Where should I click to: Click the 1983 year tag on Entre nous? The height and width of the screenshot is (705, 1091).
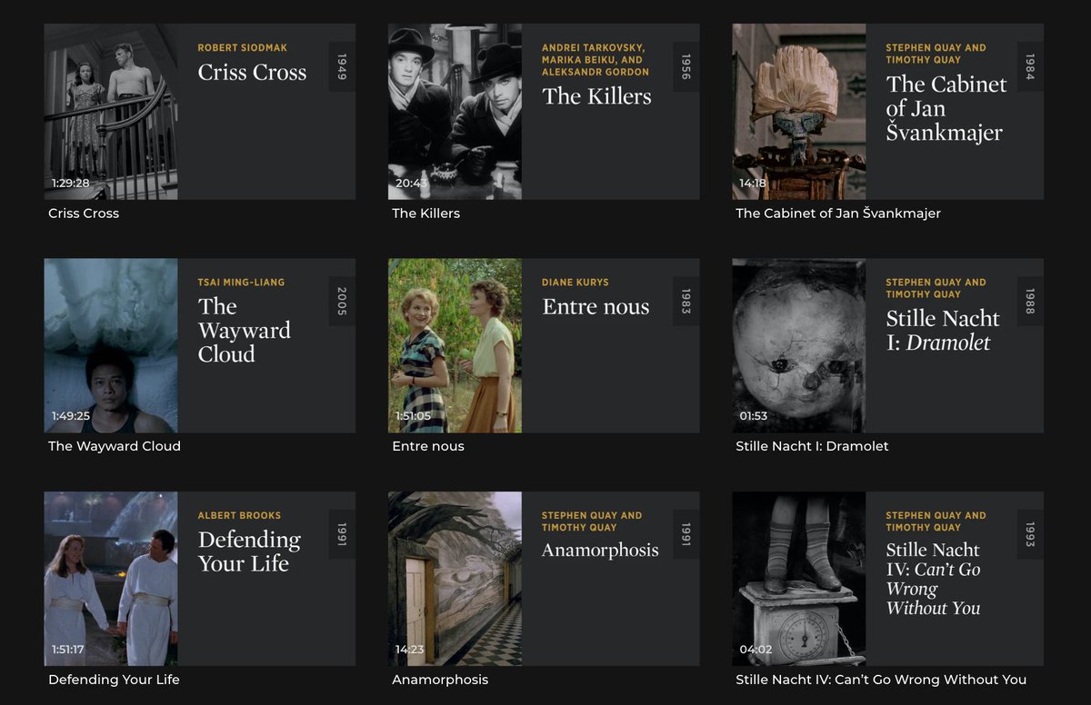686,301
